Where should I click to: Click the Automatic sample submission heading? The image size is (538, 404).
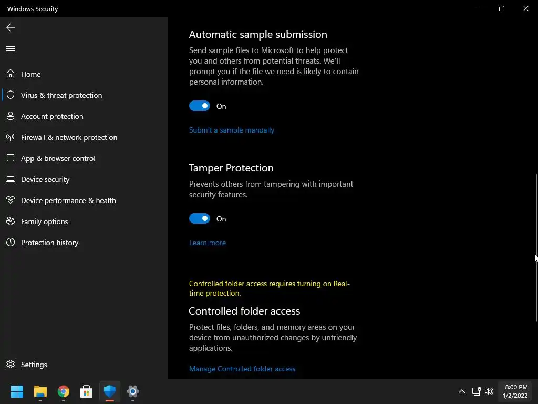(x=258, y=34)
